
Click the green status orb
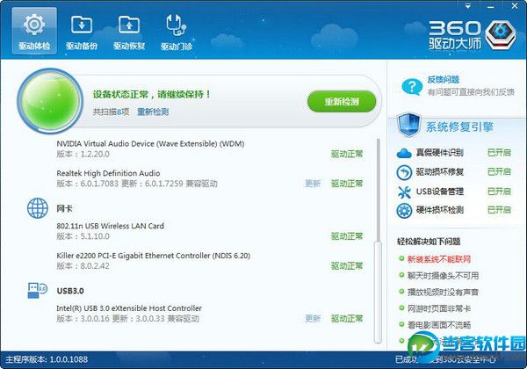tap(50, 100)
